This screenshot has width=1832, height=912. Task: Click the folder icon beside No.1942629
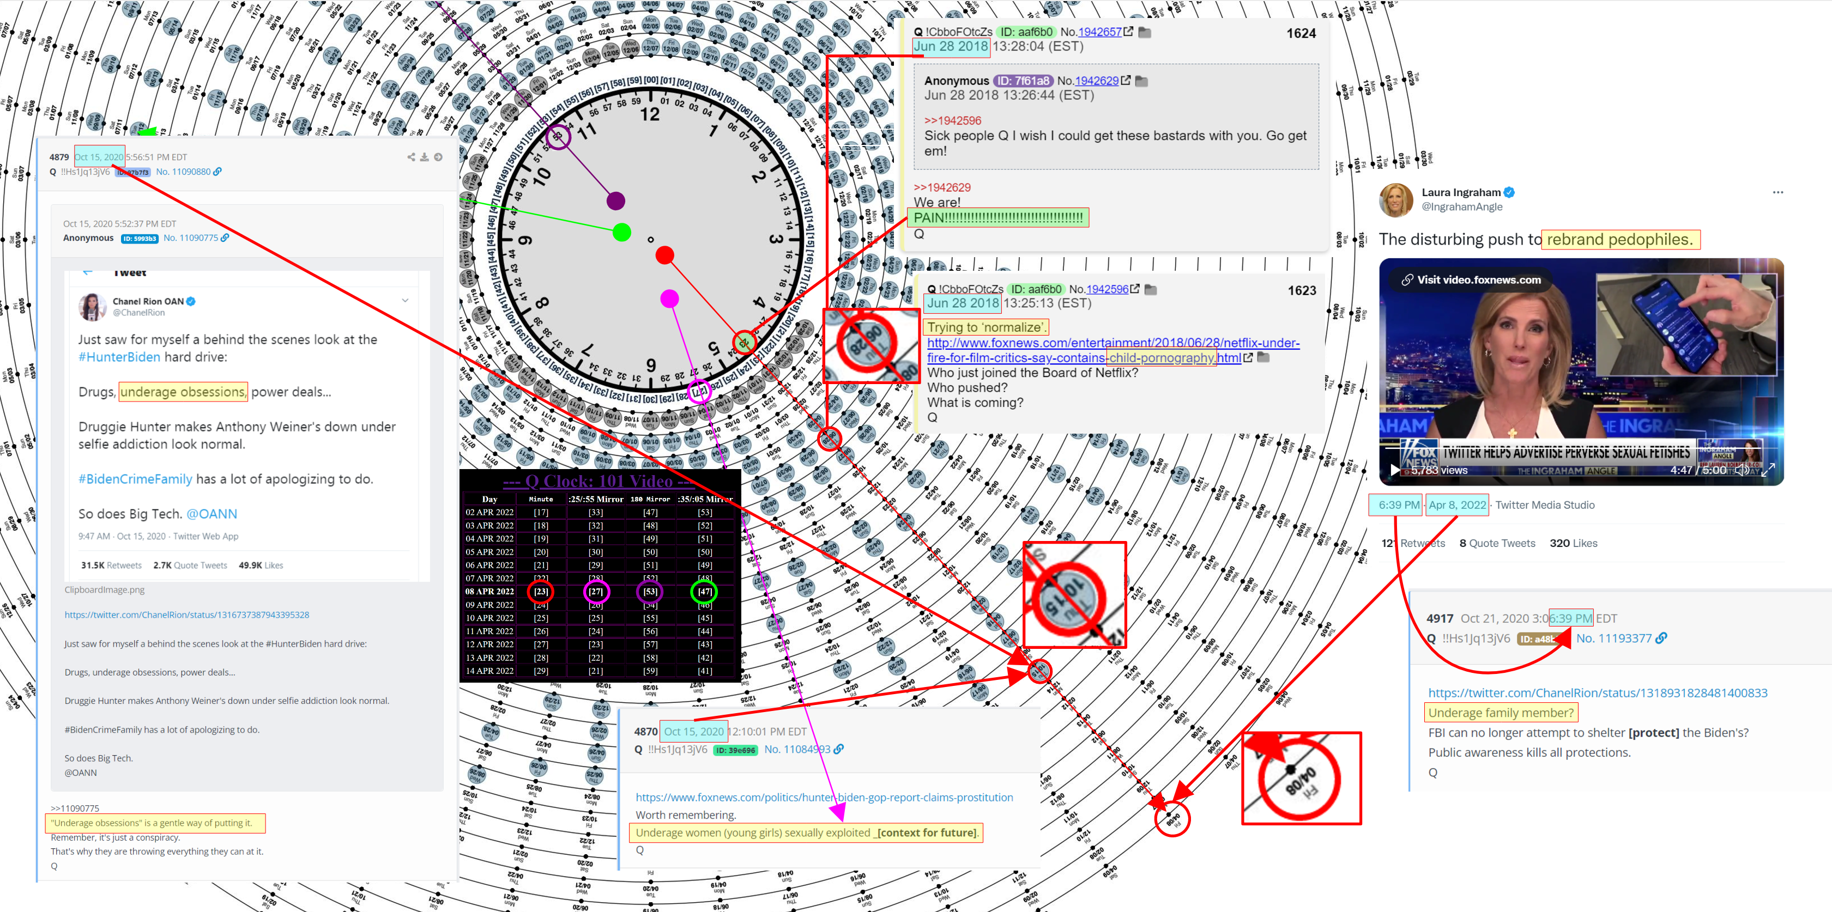(x=1141, y=82)
